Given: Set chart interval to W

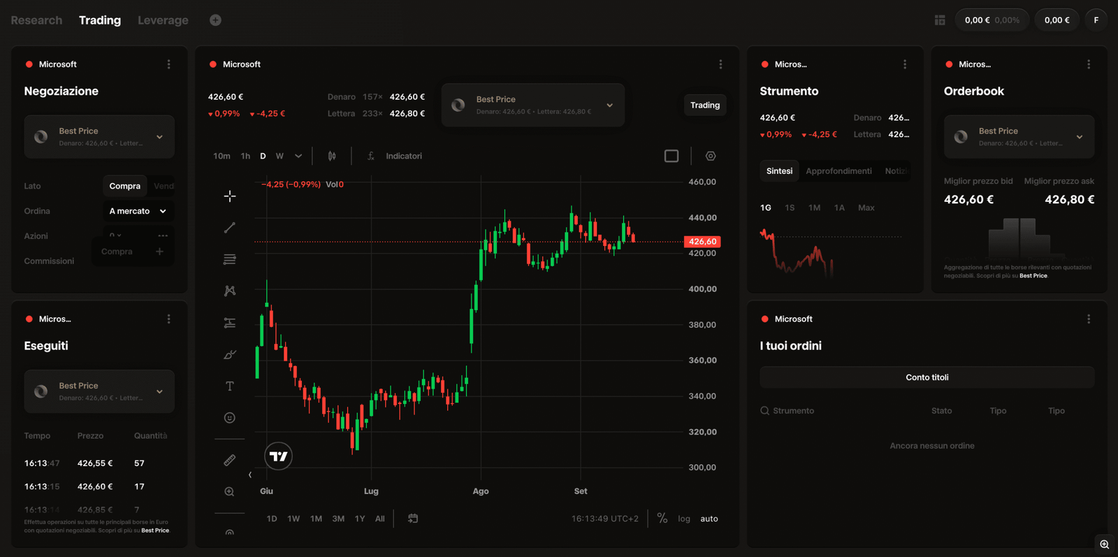Looking at the screenshot, I should pyautogui.click(x=279, y=156).
